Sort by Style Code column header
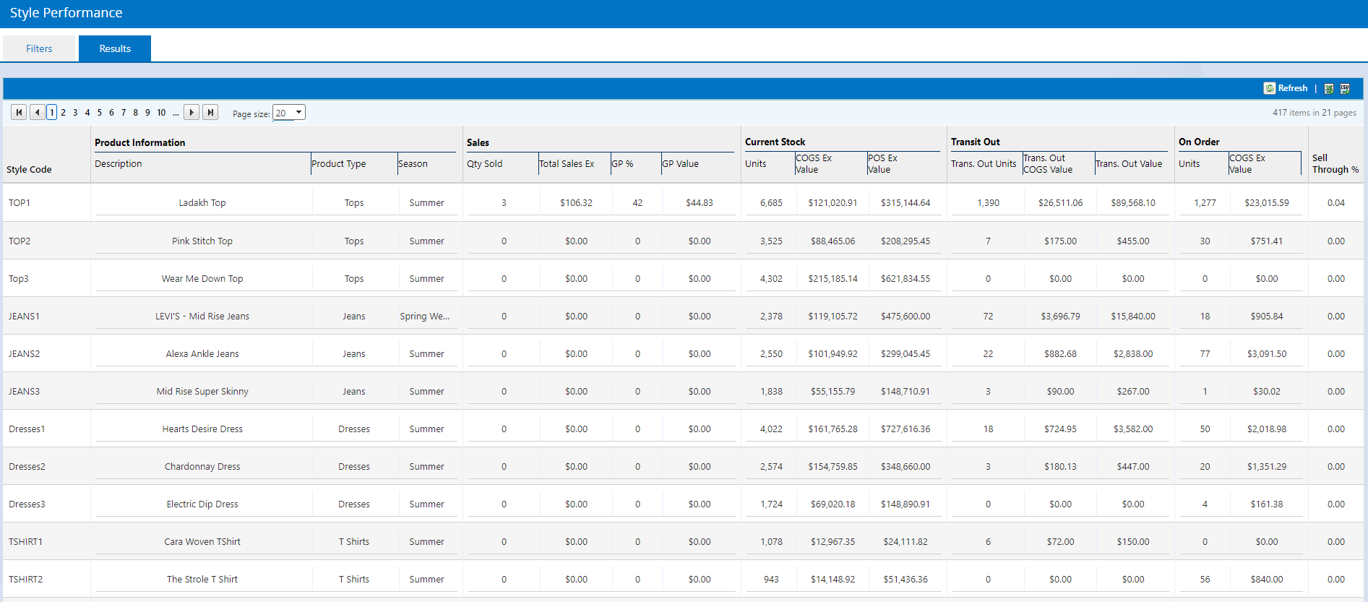Screen dimensions: 1368x602 coord(30,170)
